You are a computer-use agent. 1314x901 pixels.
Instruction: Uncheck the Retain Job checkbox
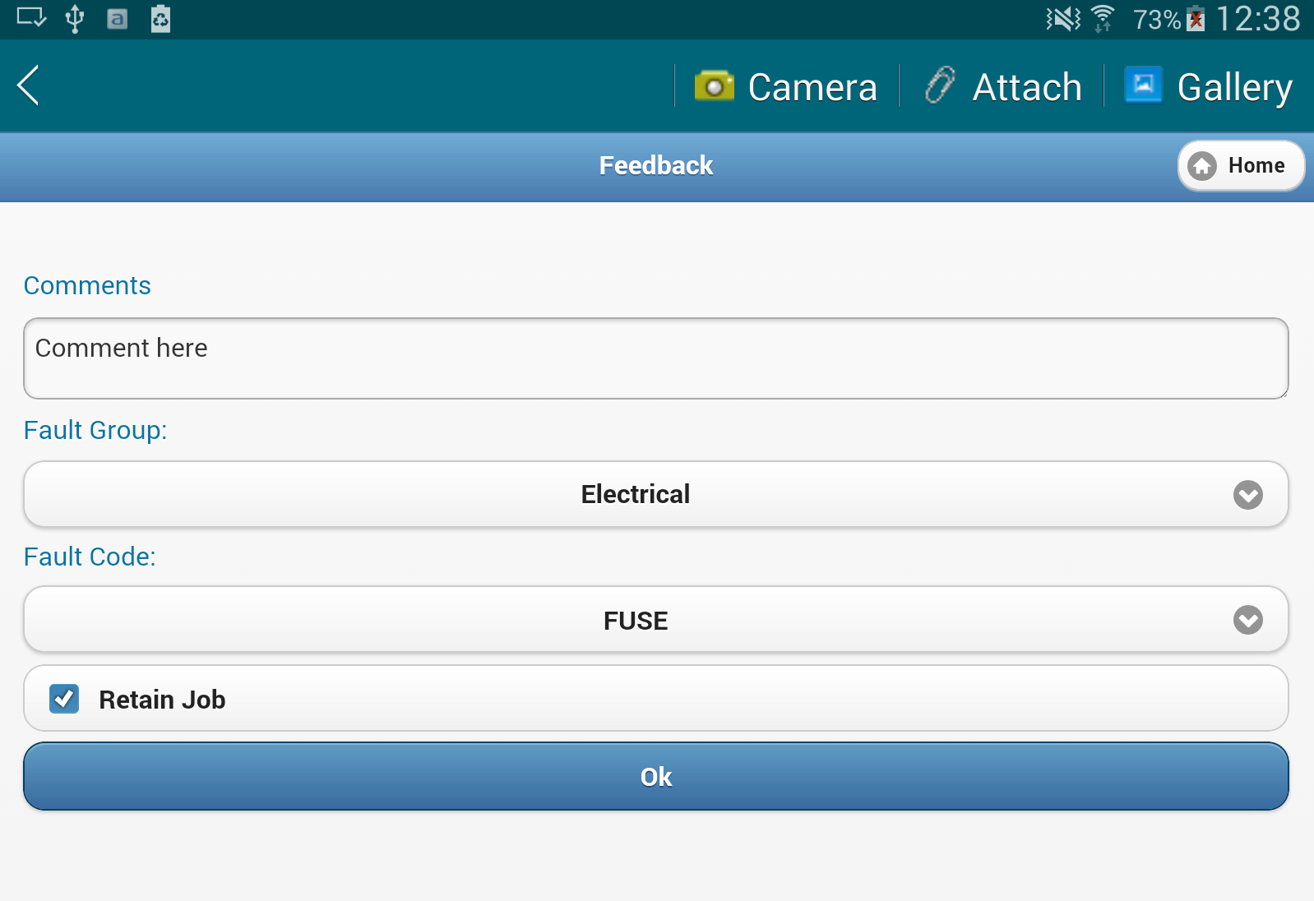coord(64,699)
